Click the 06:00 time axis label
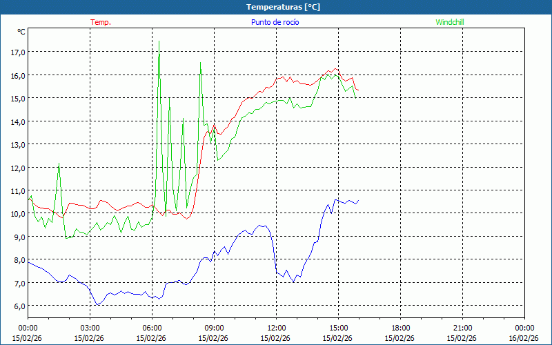The image size is (552, 345). click(152, 328)
